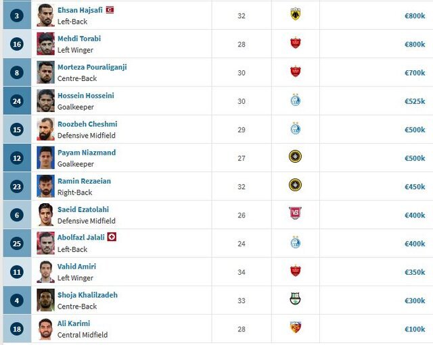Image resolution: width=433 pixels, height=345 pixels.
Task: Click the Ramin Rezaeian name link
Action: (x=84, y=181)
